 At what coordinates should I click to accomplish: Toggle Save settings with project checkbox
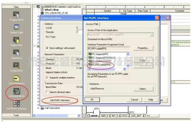[x=47, y=48]
